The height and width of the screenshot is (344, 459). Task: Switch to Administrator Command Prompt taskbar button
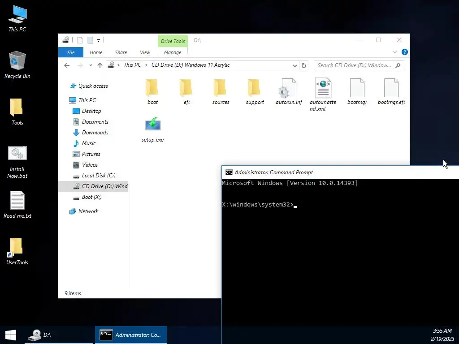coord(131,335)
